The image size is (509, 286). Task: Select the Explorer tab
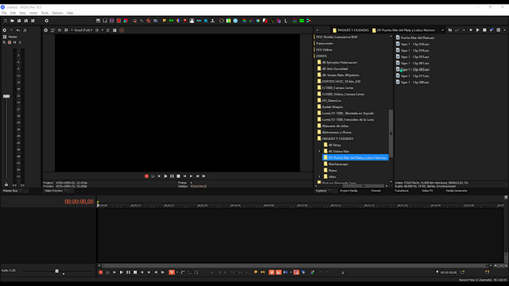click(x=321, y=191)
